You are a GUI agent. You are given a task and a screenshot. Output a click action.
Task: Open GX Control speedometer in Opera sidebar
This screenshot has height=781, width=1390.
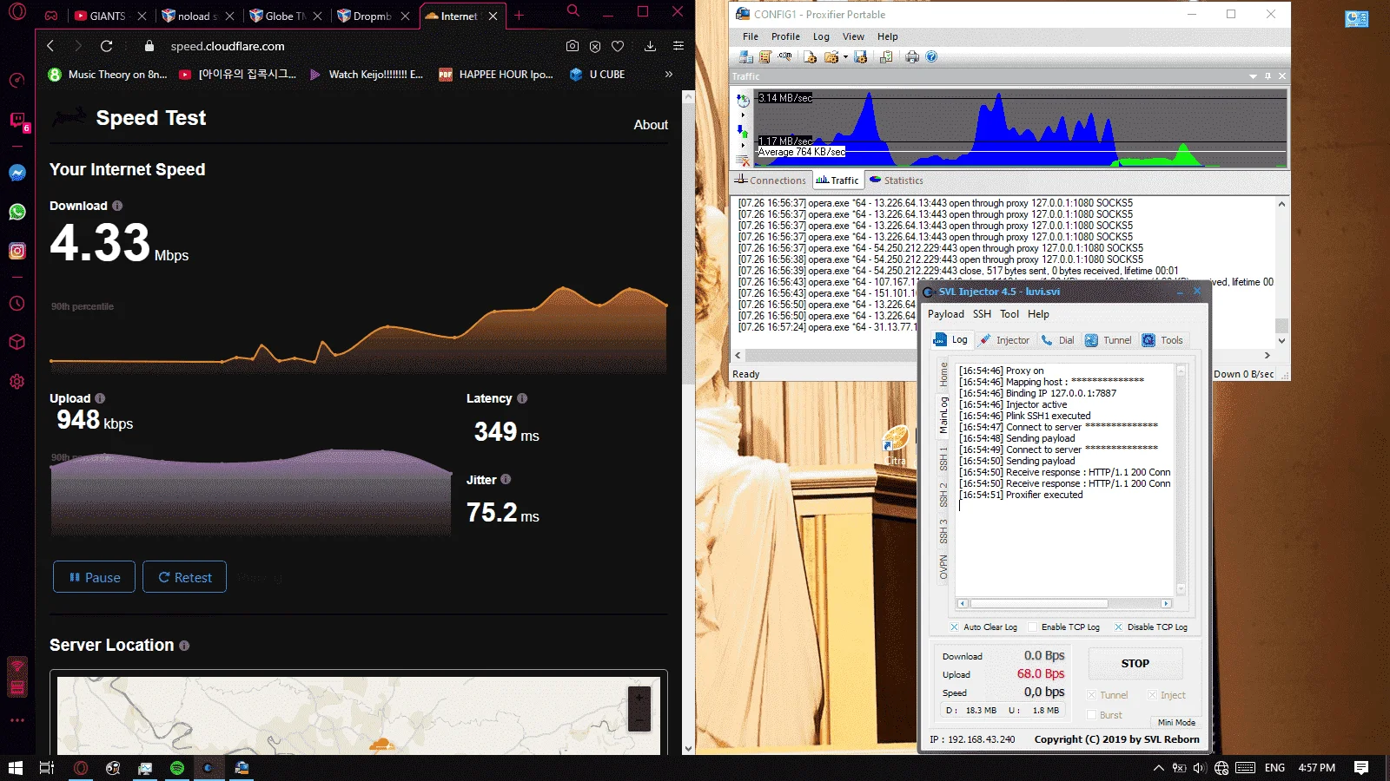tap(17, 81)
